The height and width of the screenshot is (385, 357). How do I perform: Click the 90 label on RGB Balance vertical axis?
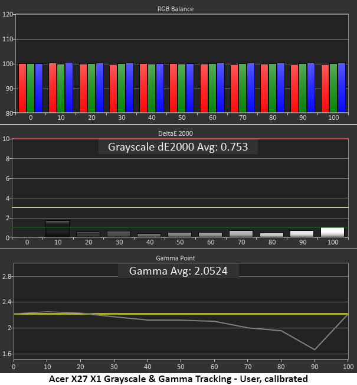[9, 89]
